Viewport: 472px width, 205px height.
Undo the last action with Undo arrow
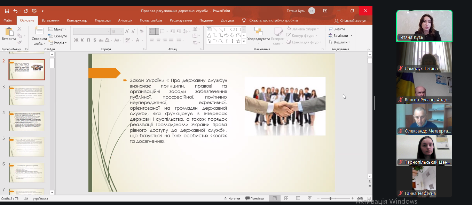pyautogui.click(x=16, y=11)
